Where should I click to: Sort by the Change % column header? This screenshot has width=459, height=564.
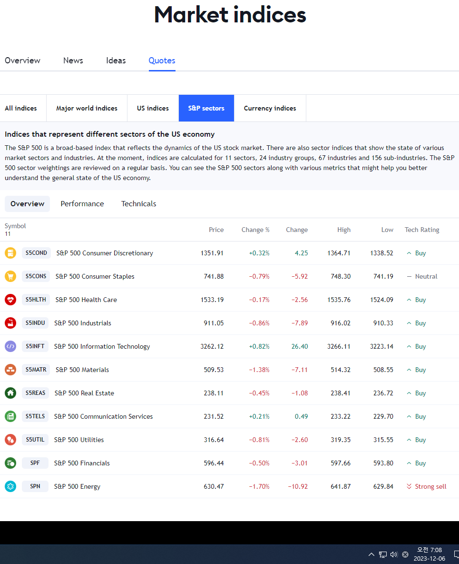255,230
